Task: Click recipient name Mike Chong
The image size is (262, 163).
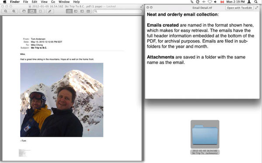Action: (37, 45)
